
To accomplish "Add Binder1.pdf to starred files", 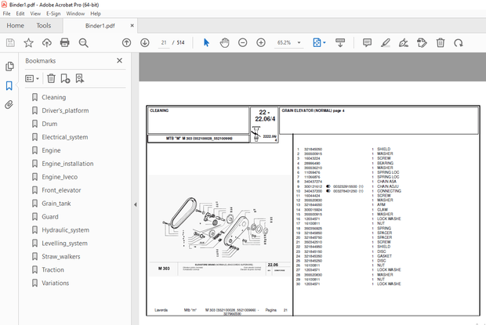I will coord(28,43).
